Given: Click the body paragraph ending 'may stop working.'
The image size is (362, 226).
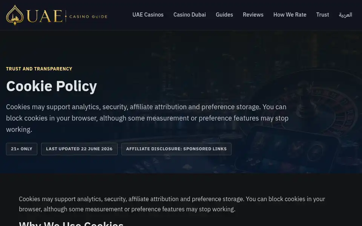Looking at the screenshot, I should click(x=172, y=204).
